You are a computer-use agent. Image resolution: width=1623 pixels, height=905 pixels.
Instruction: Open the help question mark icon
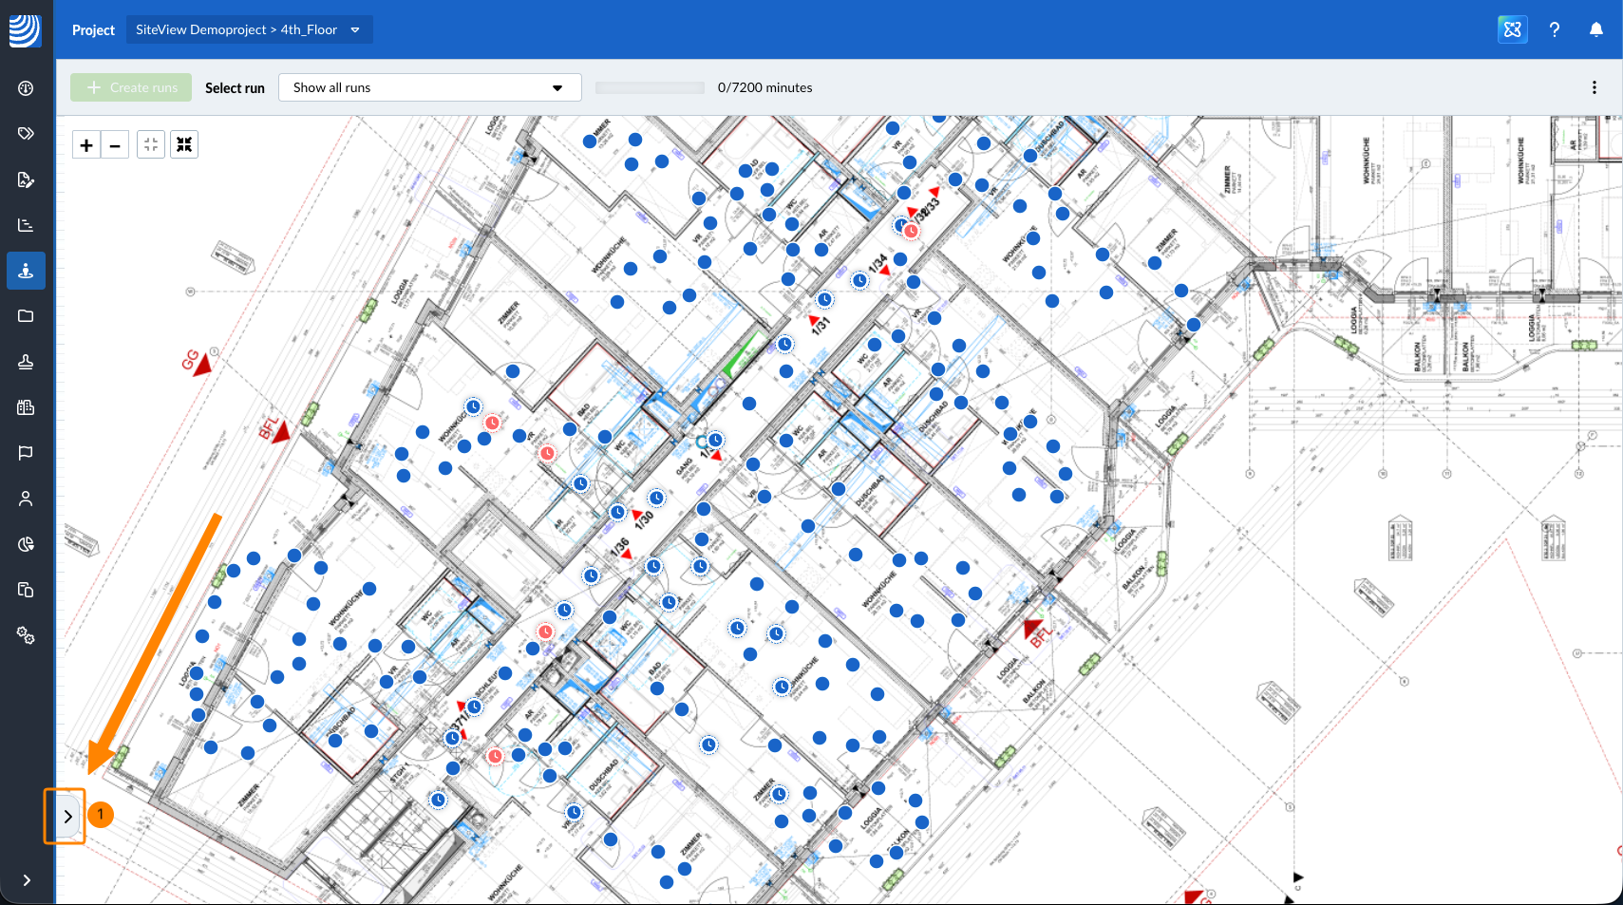click(x=1555, y=29)
